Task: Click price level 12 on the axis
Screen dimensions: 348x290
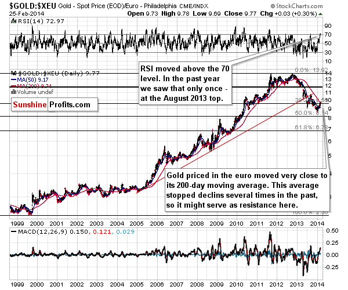Action: click(x=328, y=86)
